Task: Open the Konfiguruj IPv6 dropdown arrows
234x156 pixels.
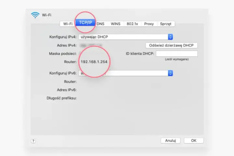Action: 170,73
